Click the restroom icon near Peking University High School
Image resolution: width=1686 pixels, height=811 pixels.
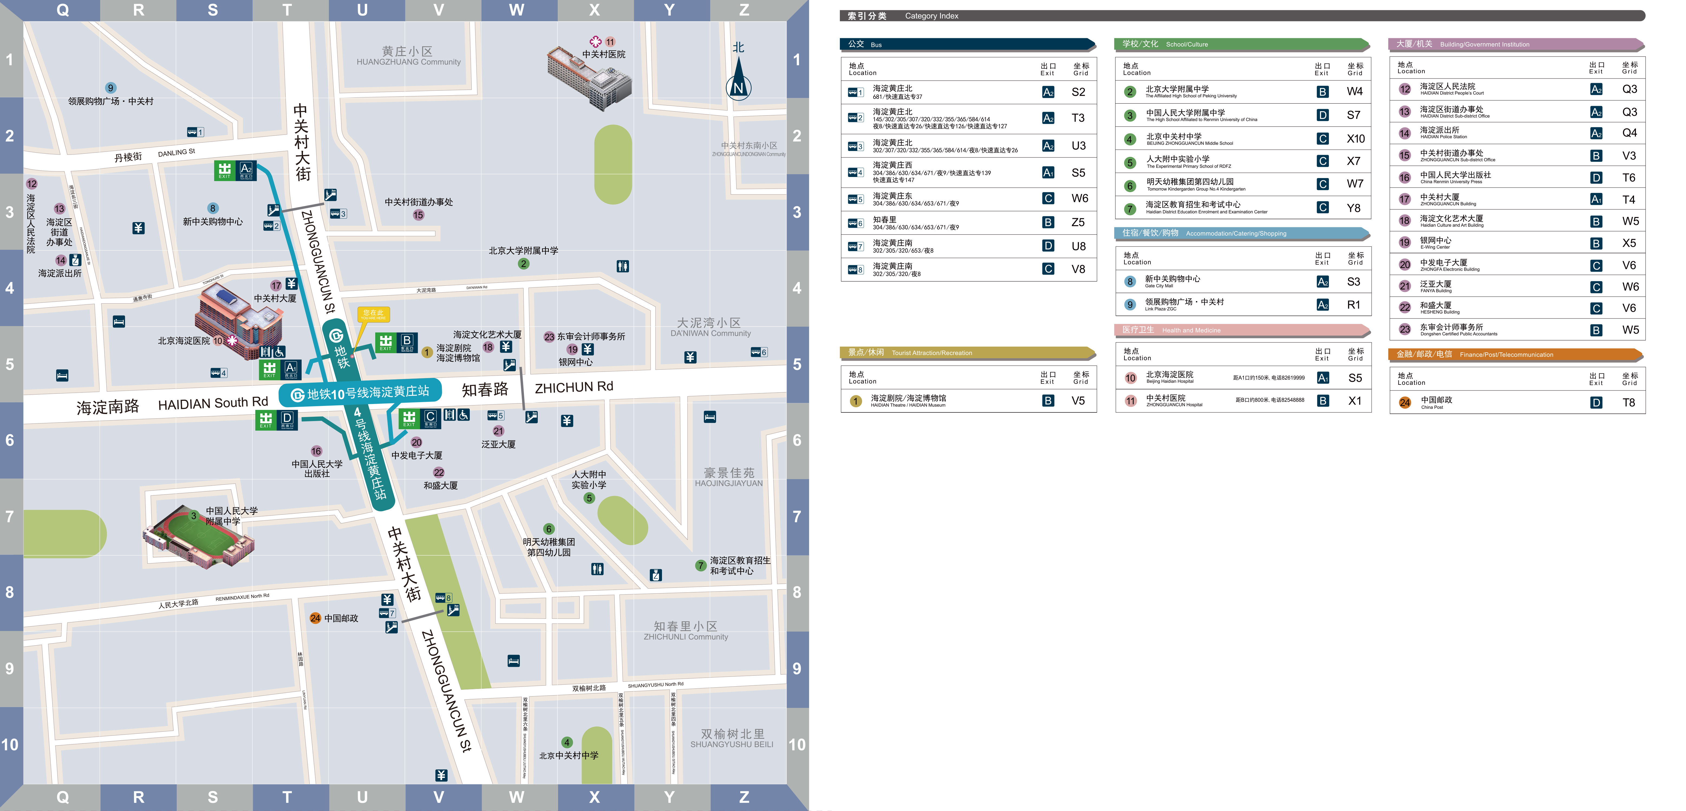622,266
